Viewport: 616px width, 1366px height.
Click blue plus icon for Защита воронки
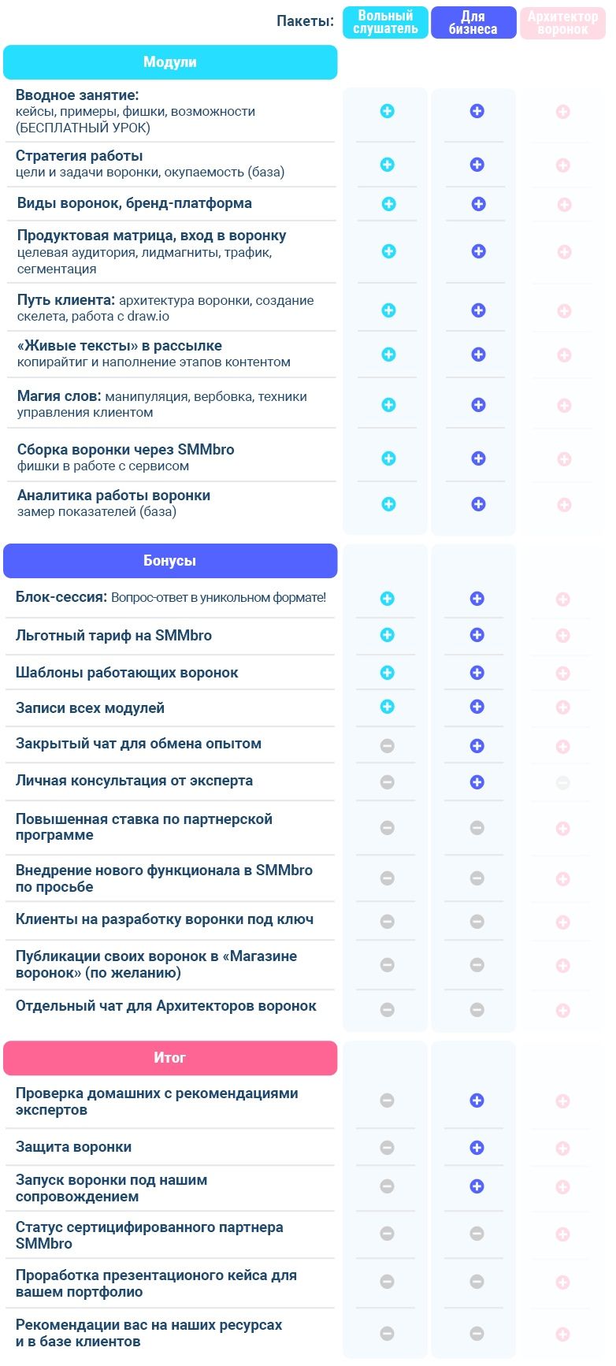coord(477,1148)
